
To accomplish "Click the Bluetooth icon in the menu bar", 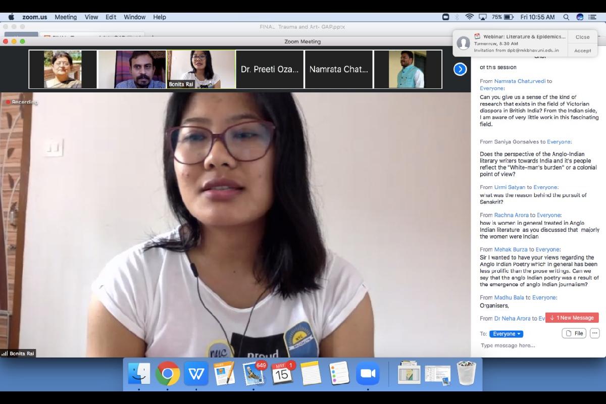I will coord(457,17).
